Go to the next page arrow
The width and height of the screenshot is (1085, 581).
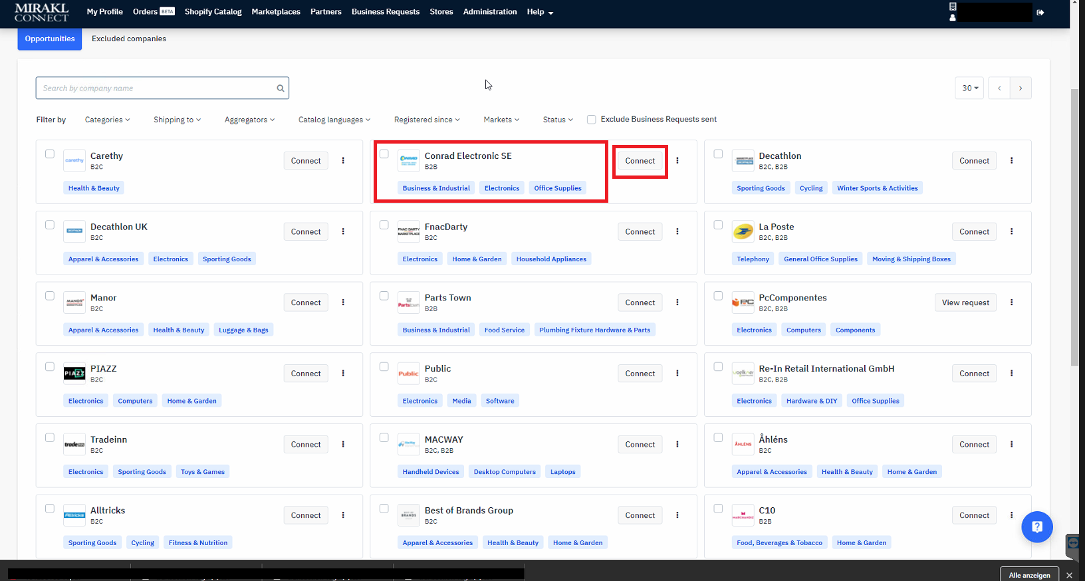point(1021,88)
